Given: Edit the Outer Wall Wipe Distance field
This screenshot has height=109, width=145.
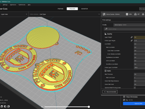Looking at the screenshot, I should pyautogui.click(x=140, y=81).
